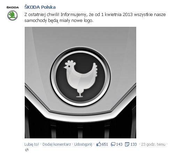
Task: Click the globe public-visibility icon
Action: 27,150
